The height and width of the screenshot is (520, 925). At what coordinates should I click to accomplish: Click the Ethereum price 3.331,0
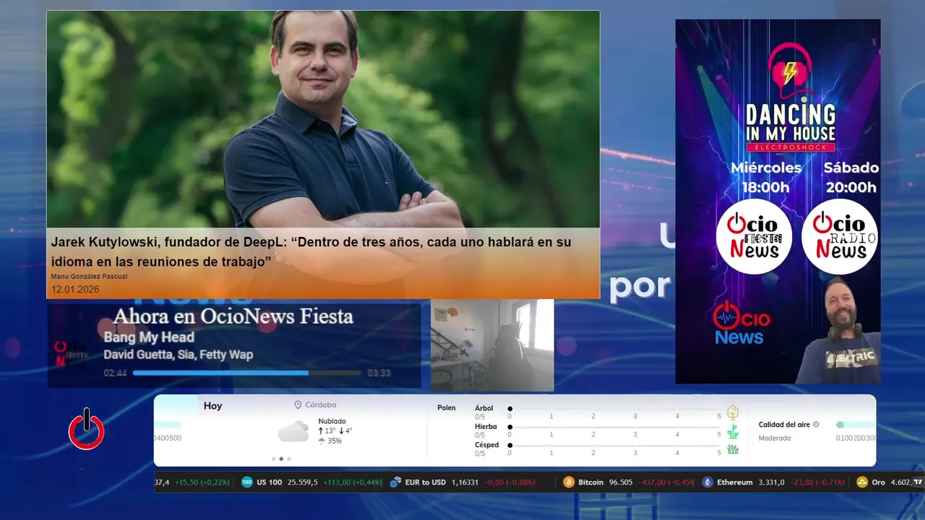click(x=772, y=482)
